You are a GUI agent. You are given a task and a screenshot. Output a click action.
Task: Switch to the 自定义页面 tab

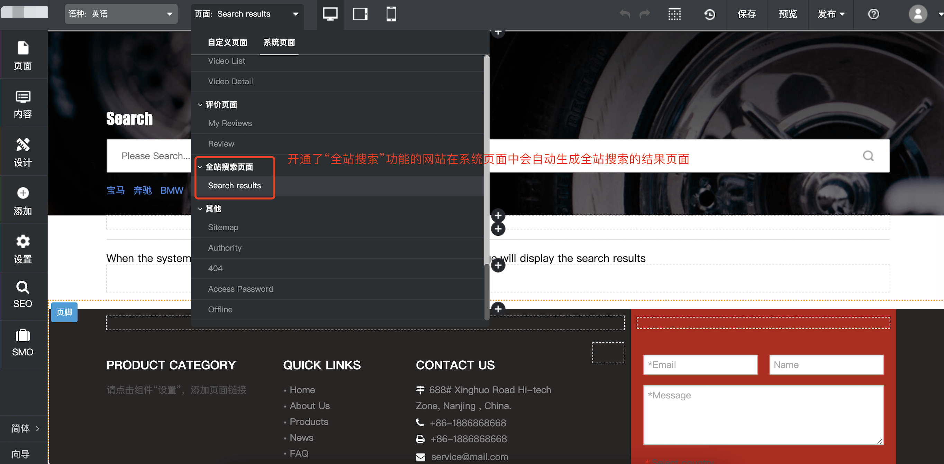pos(227,43)
